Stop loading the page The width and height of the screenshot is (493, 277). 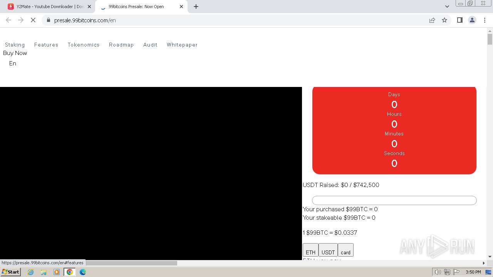(33, 20)
